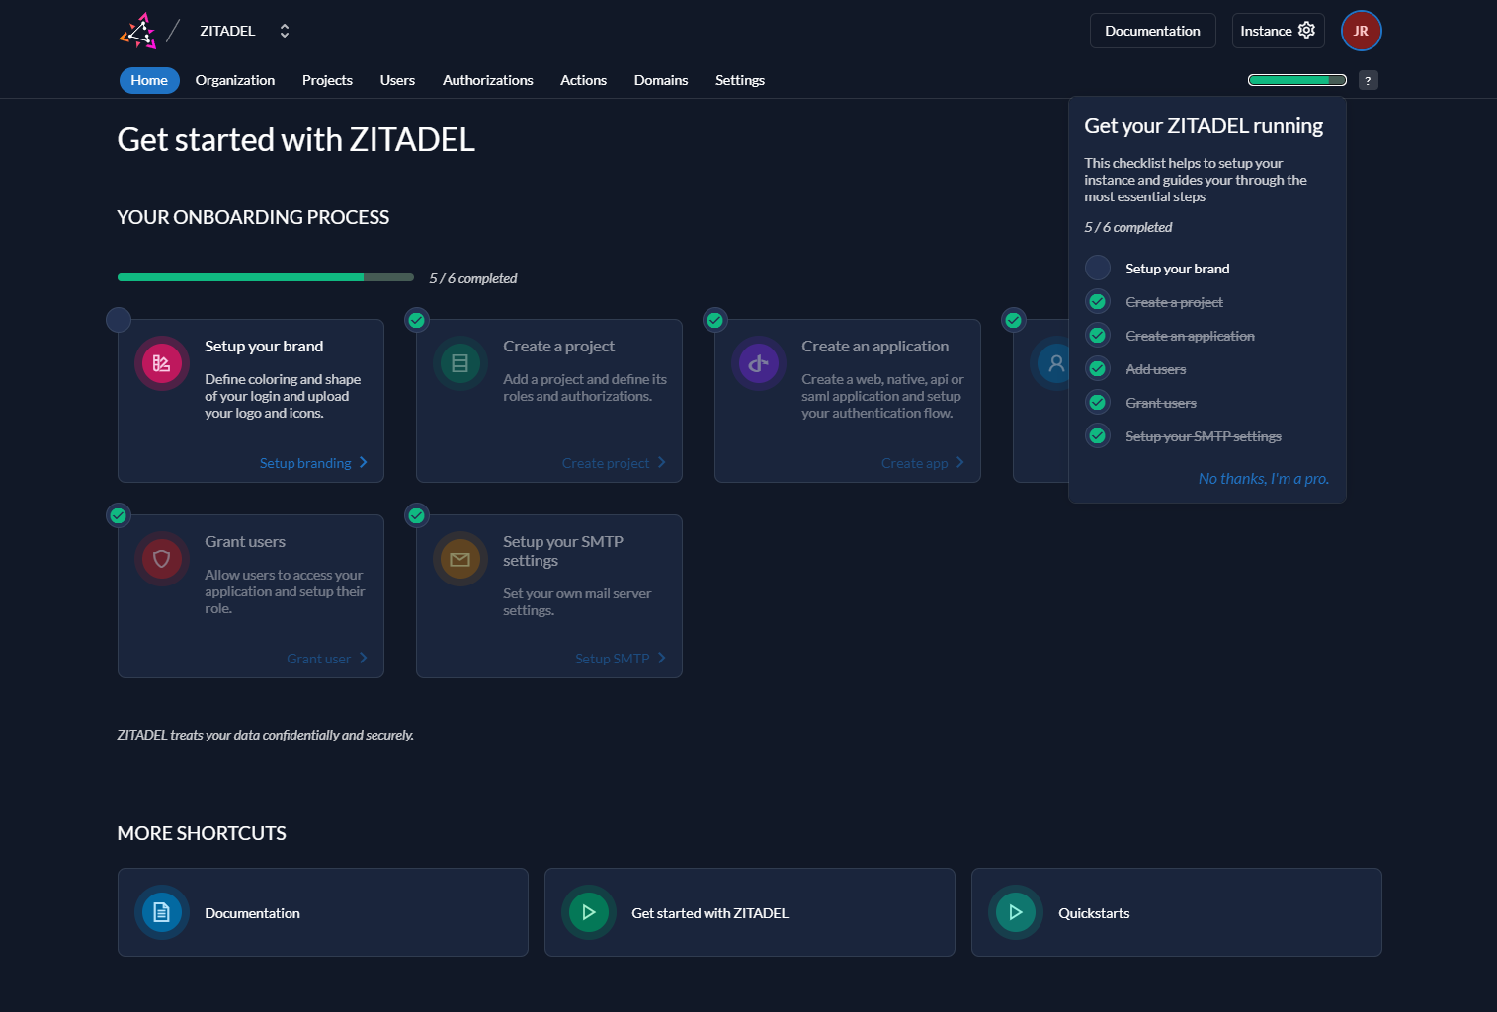Click the ZITADEL logo icon
Screen dimensions: 1497x1012
coord(137,31)
